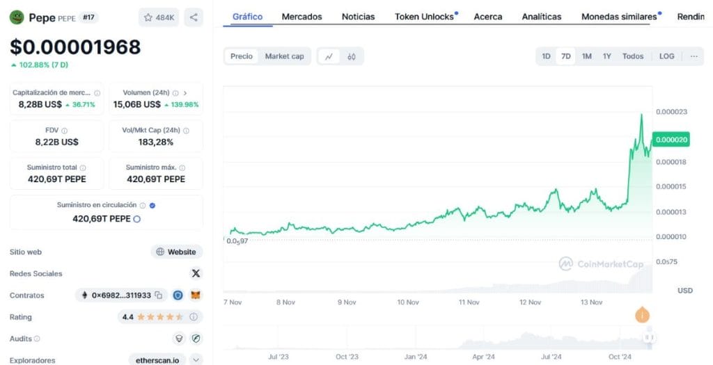Open Vol/Mkt Cap (24h) info icon
This screenshot has width=713, height=365.
tap(186, 131)
